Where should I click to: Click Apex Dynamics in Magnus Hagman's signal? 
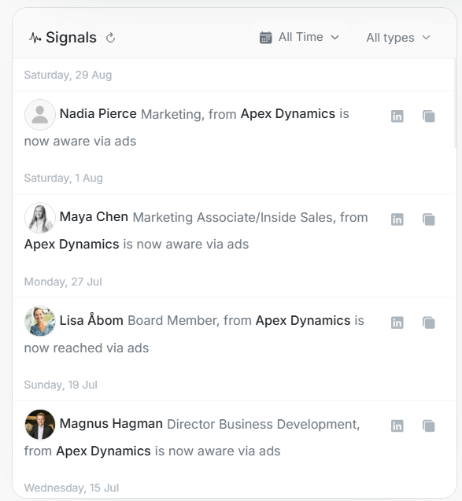(x=103, y=451)
